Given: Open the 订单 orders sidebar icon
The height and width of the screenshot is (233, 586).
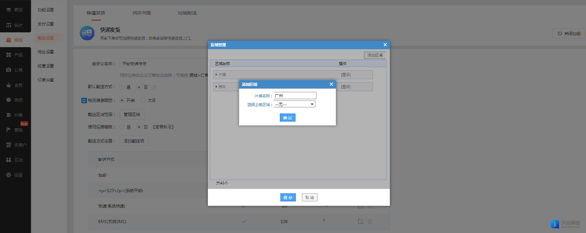Looking at the screenshot, I should coord(9,70).
